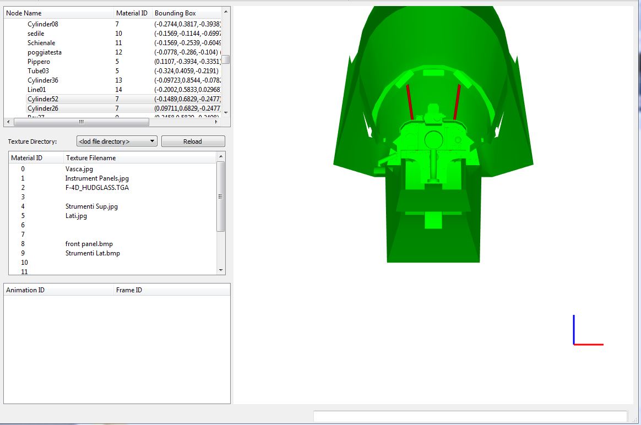The image size is (641, 425).
Task: Click node list horizontal scroll left arrow
Action: tap(9, 122)
